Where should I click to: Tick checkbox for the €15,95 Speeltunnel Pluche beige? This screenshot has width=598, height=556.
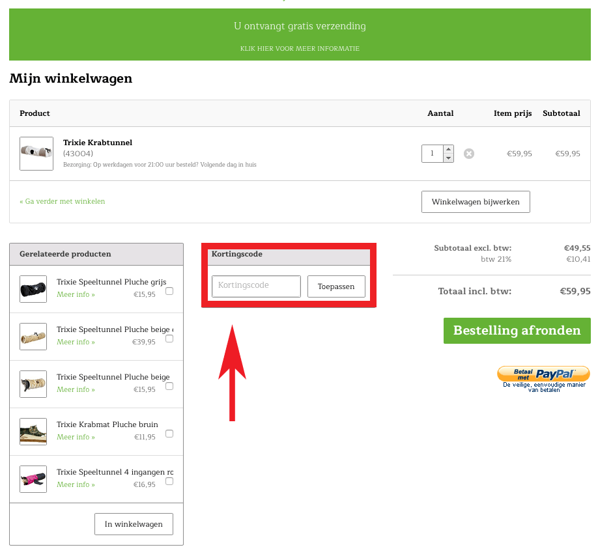(x=169, y=386)
